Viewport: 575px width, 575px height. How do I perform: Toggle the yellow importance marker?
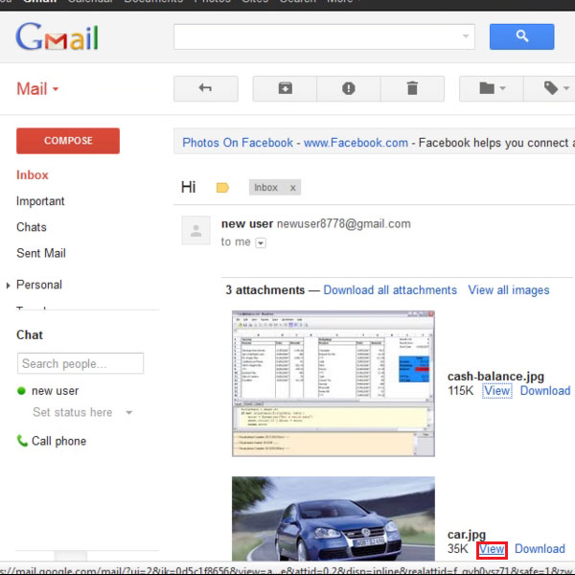click(222, 188)
